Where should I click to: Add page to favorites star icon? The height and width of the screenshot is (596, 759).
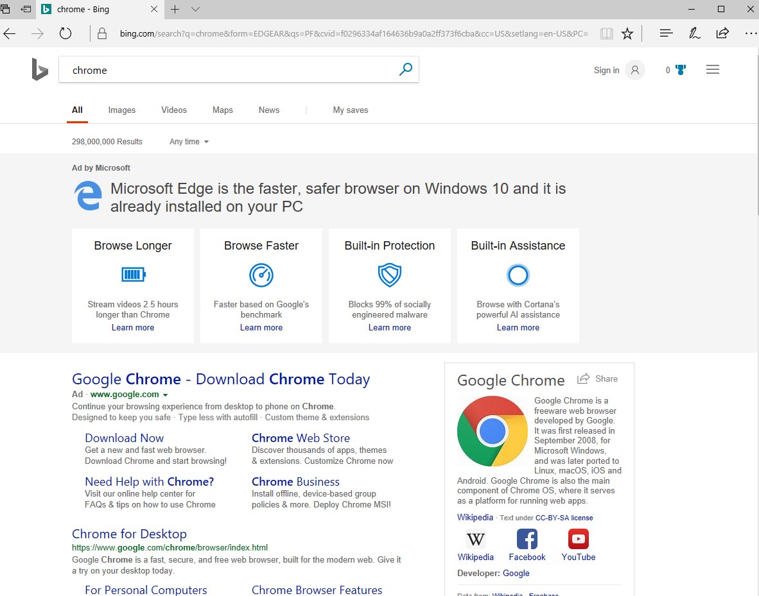[x=627, y=33]
